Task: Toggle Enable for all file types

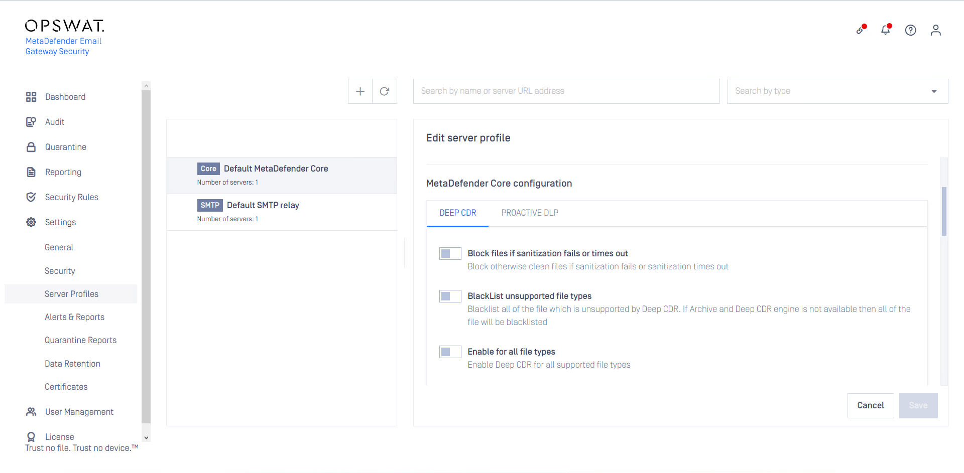Action: (x=450, y=352)
